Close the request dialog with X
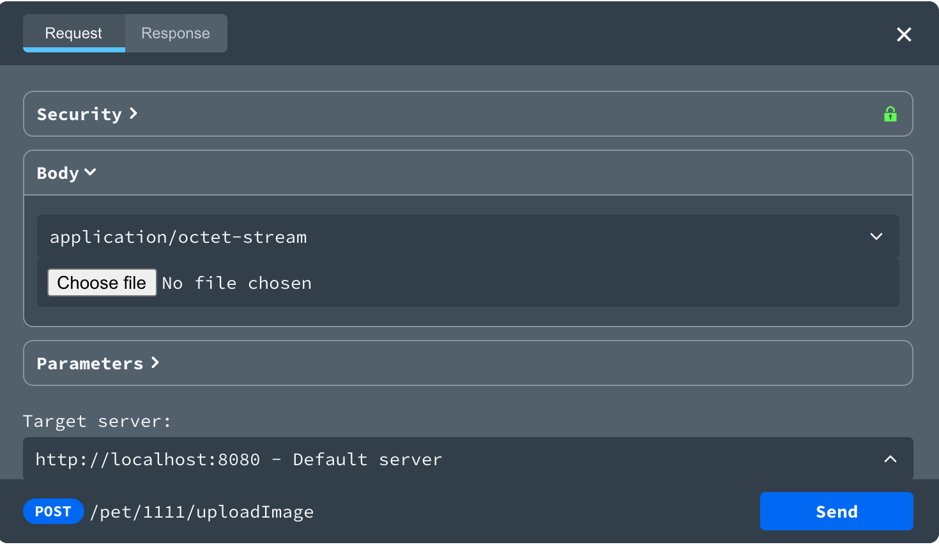The height and width of the screenshot is (547, 939). tap(904, 35)
